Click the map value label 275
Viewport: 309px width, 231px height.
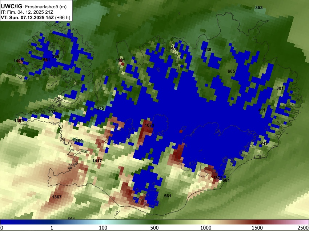coord(100,108)
